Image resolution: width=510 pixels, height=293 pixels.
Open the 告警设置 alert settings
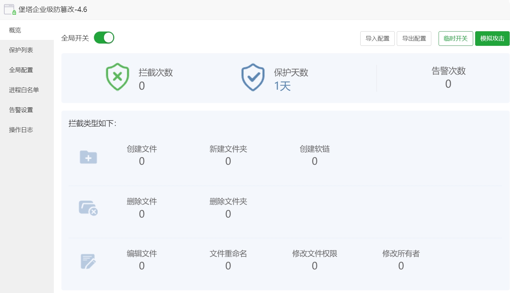(x=21, y=110)
